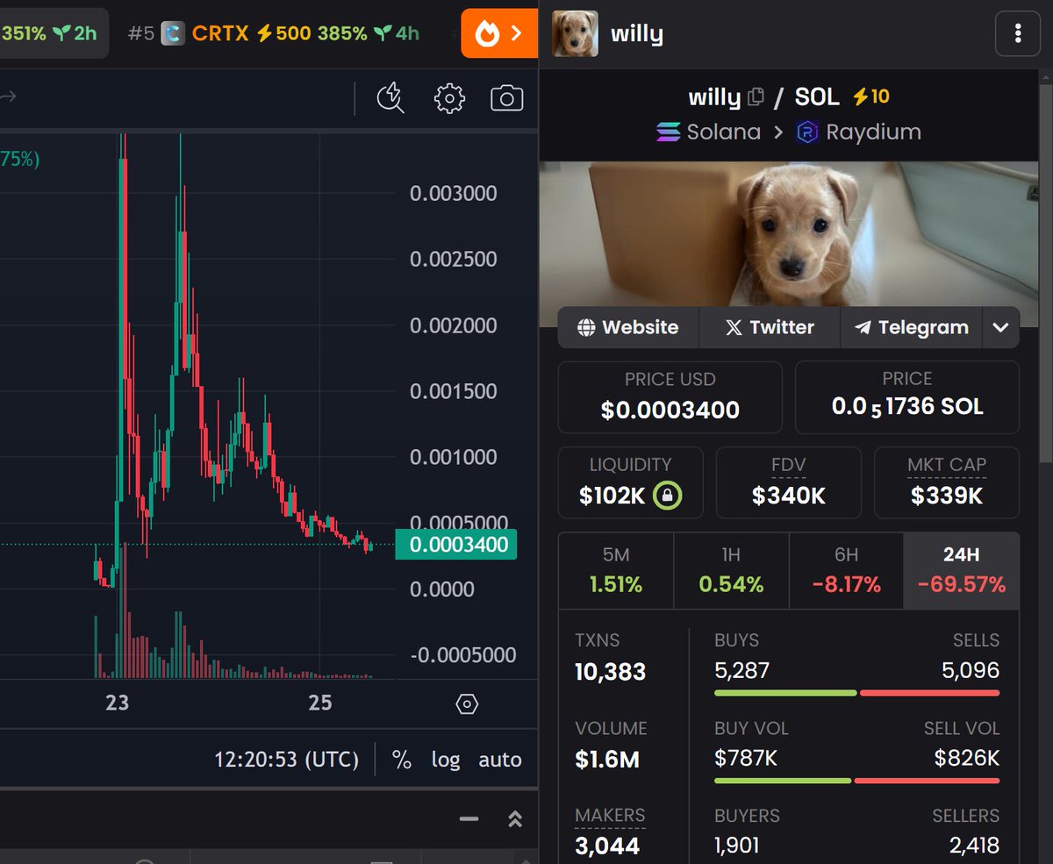Open the Website link
The width and height of the screenshot is (1053, 864).
(628, 327)
